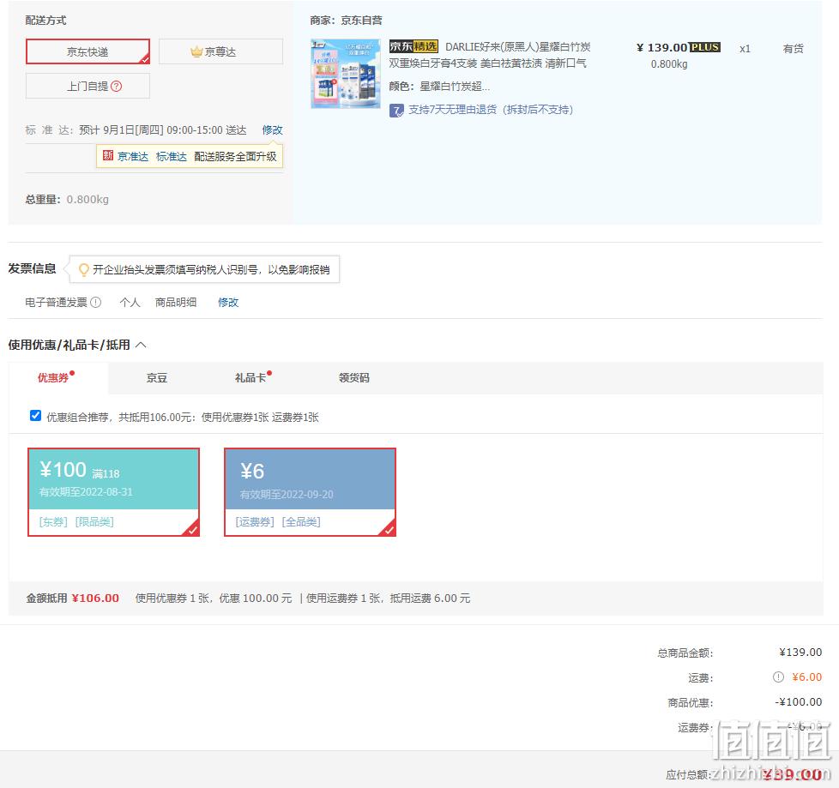Click the PLUS price badge

704,47
